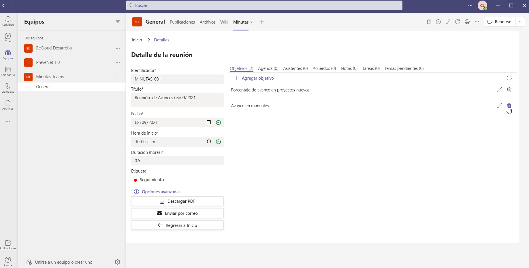Viewport: 529px width, 268px height.
Task: Open more options for BeCloud Desarrollo
Action: pos(118,48)
